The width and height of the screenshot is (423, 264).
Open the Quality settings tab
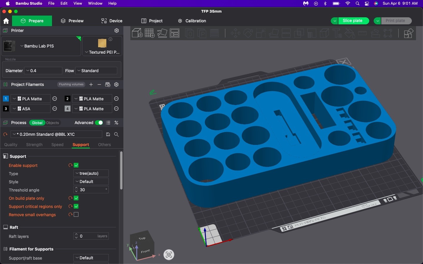pos(11,145)
